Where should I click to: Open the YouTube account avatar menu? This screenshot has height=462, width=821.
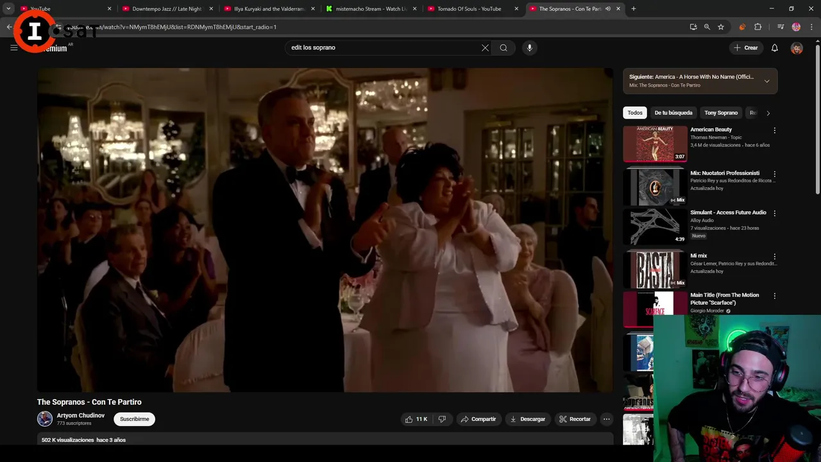[x=797, y=48]
